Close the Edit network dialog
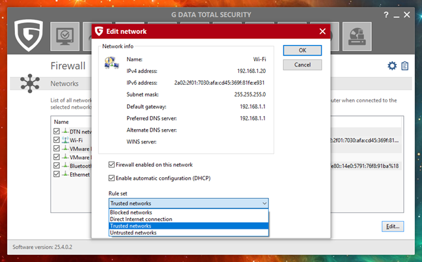Viewport: 422px width, 262px height. pos(322,31)
